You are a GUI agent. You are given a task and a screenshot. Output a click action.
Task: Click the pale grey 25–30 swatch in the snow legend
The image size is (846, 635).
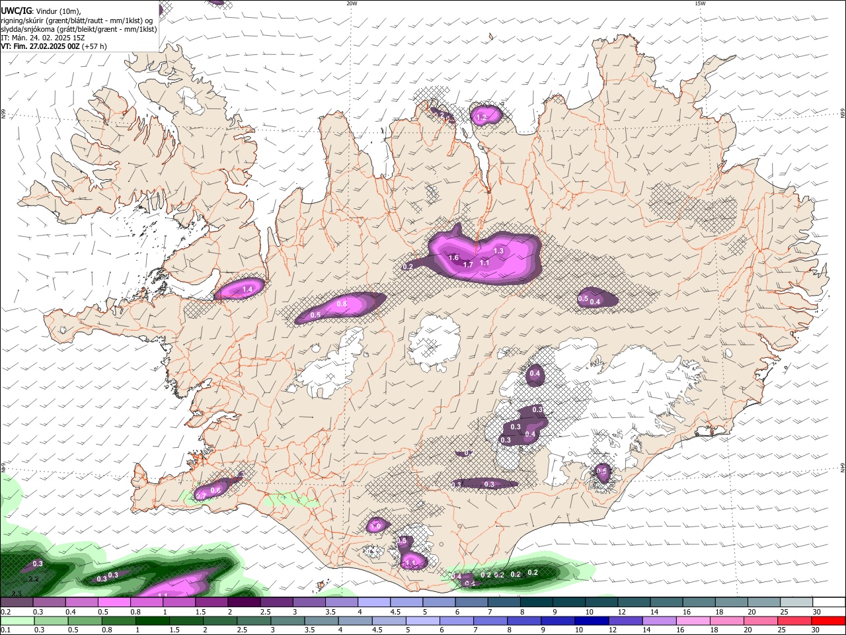click(796, 602)
